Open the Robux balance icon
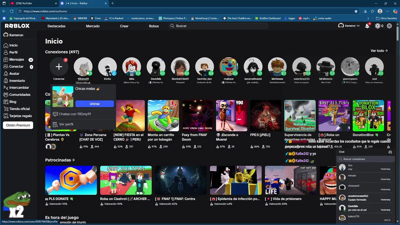 coord(378,26)
